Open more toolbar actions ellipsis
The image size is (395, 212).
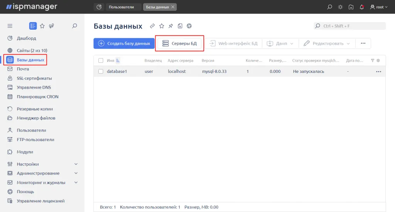363,43
